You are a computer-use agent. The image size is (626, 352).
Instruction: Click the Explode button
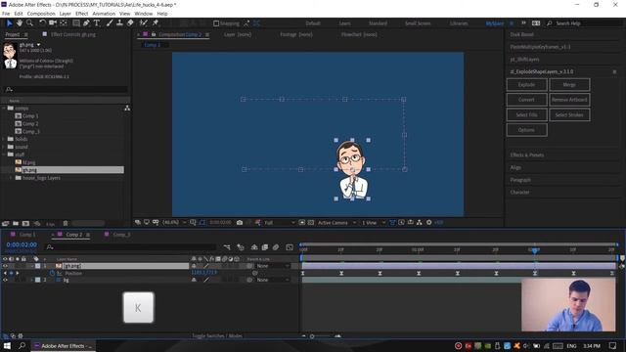coord(526,85)
